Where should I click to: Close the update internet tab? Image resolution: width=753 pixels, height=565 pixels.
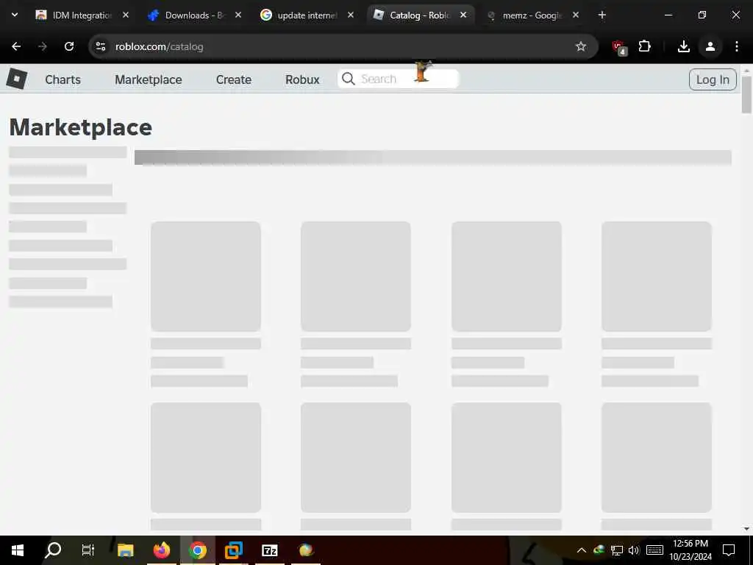[351, 15]
